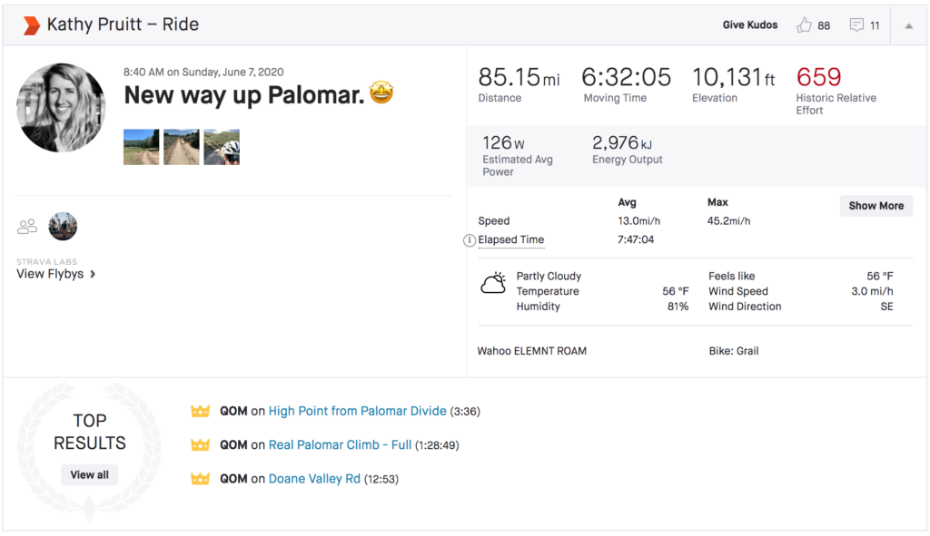This screenshot has width=930, height=536.
Task: Open Real Palomar Climb - Full segment
Action: click(340, 444)
